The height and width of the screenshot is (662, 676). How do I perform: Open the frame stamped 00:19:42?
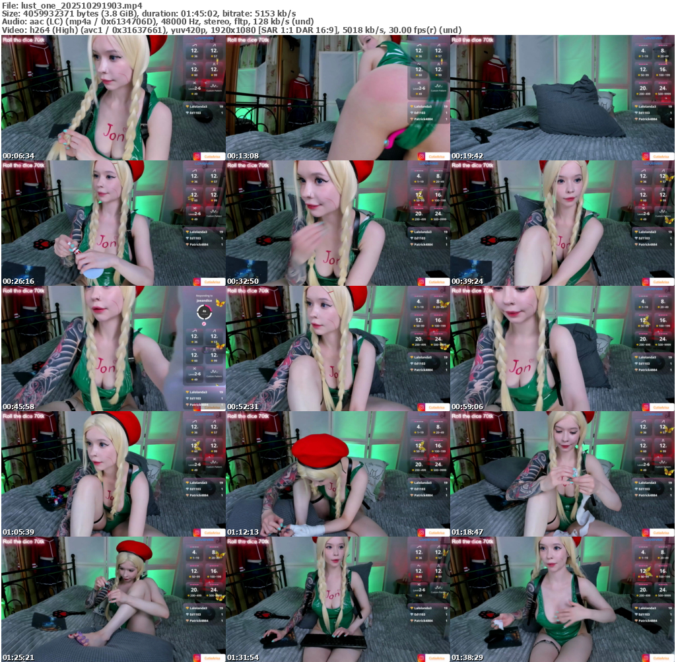(x=562, y=98)
